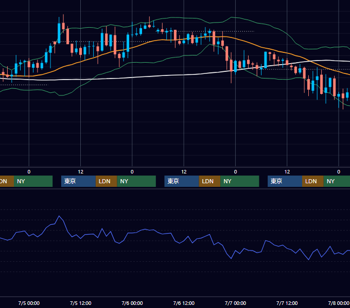Pick the NY session block ending early 7/5
Image resolution: width=350 pixels, height=308 pixels.
[33, 181]
